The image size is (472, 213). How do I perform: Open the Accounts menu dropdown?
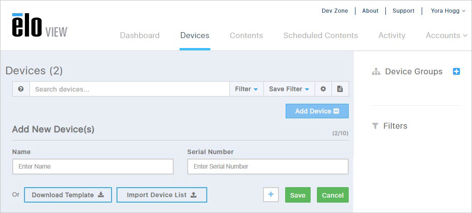(x=447, y=35)
